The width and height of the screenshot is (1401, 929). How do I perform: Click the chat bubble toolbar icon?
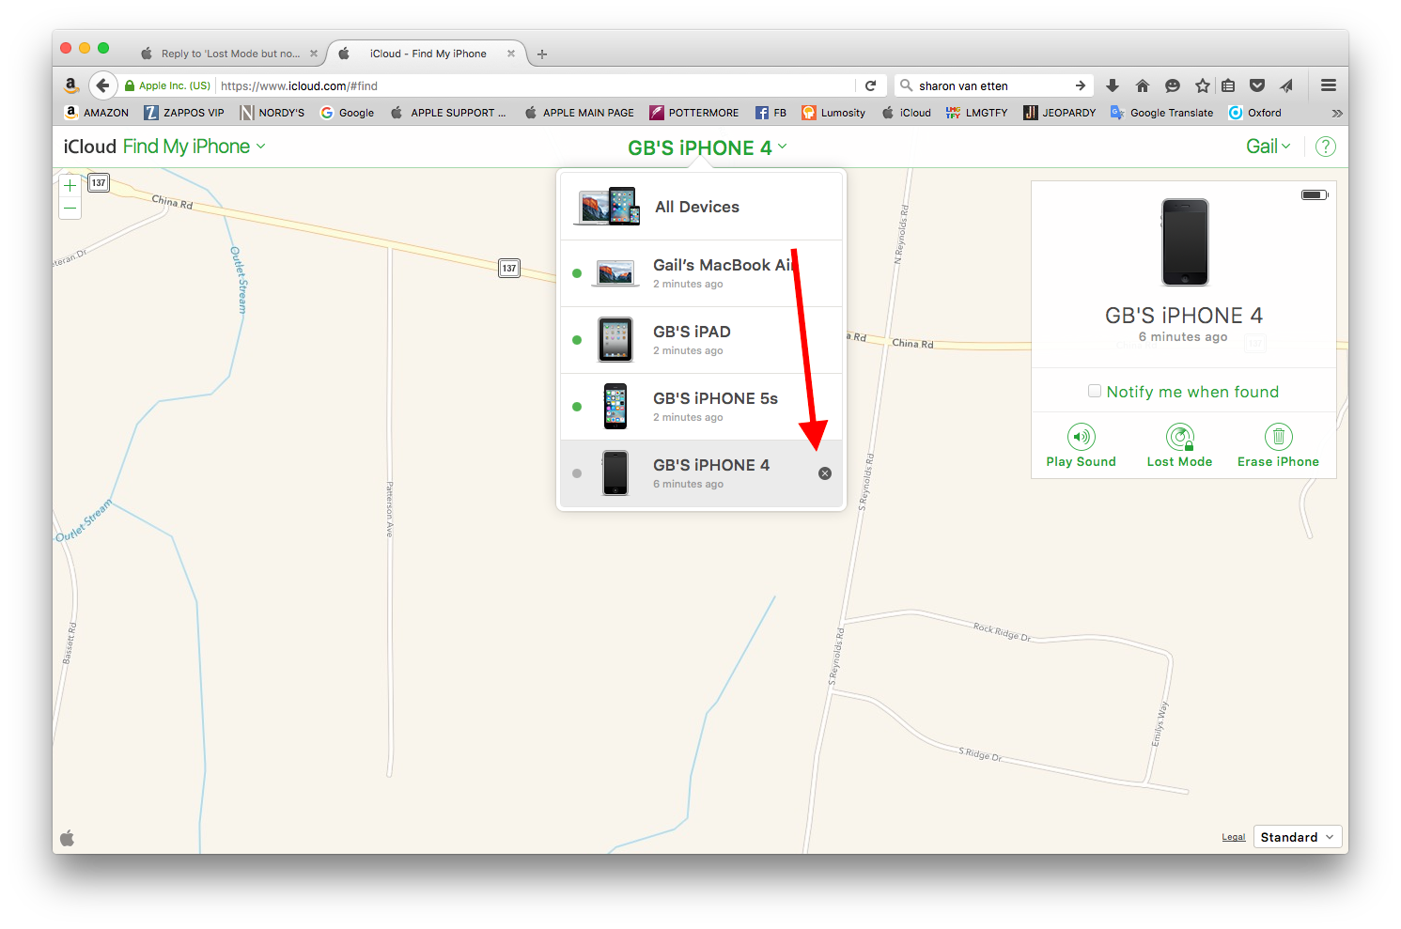pos(1173,85)
